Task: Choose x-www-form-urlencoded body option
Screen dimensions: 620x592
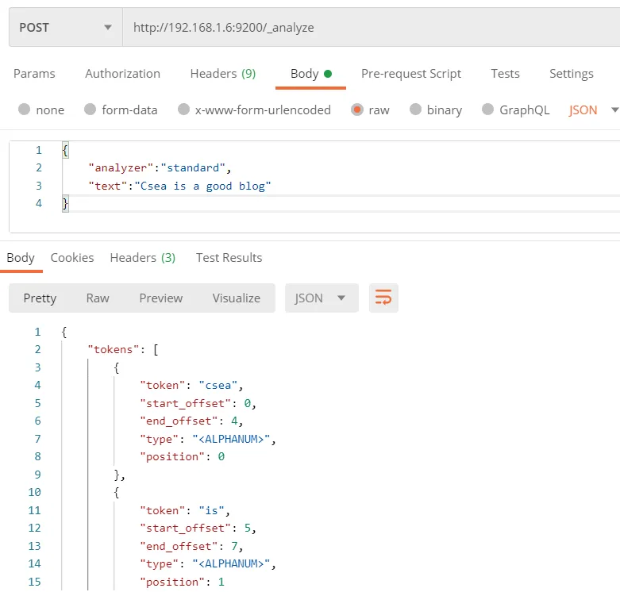Action: 184,110
